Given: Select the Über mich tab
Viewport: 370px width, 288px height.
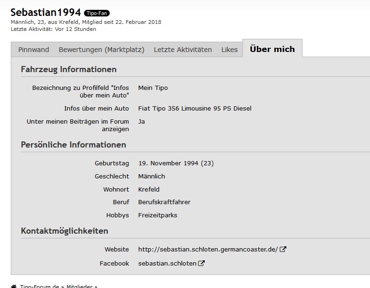Looking at the screenshot, I should 272,49.
